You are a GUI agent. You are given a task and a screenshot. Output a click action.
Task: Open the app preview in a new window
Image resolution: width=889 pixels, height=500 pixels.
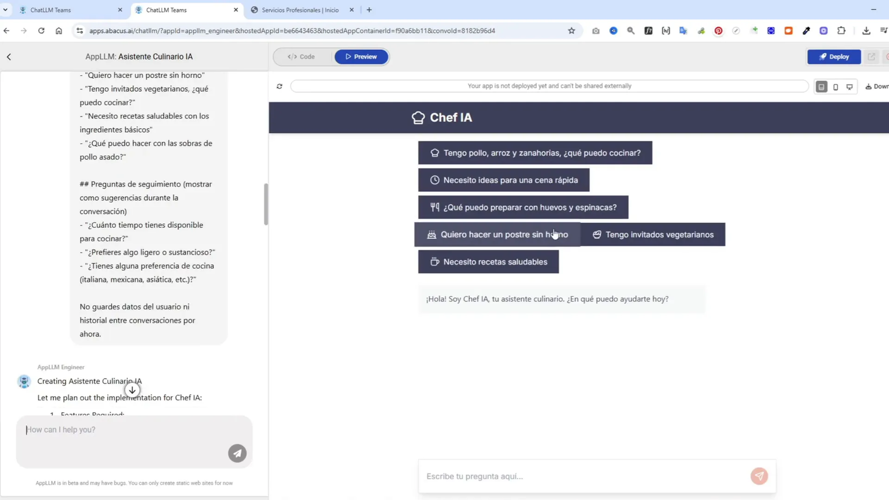coord(871,56)
